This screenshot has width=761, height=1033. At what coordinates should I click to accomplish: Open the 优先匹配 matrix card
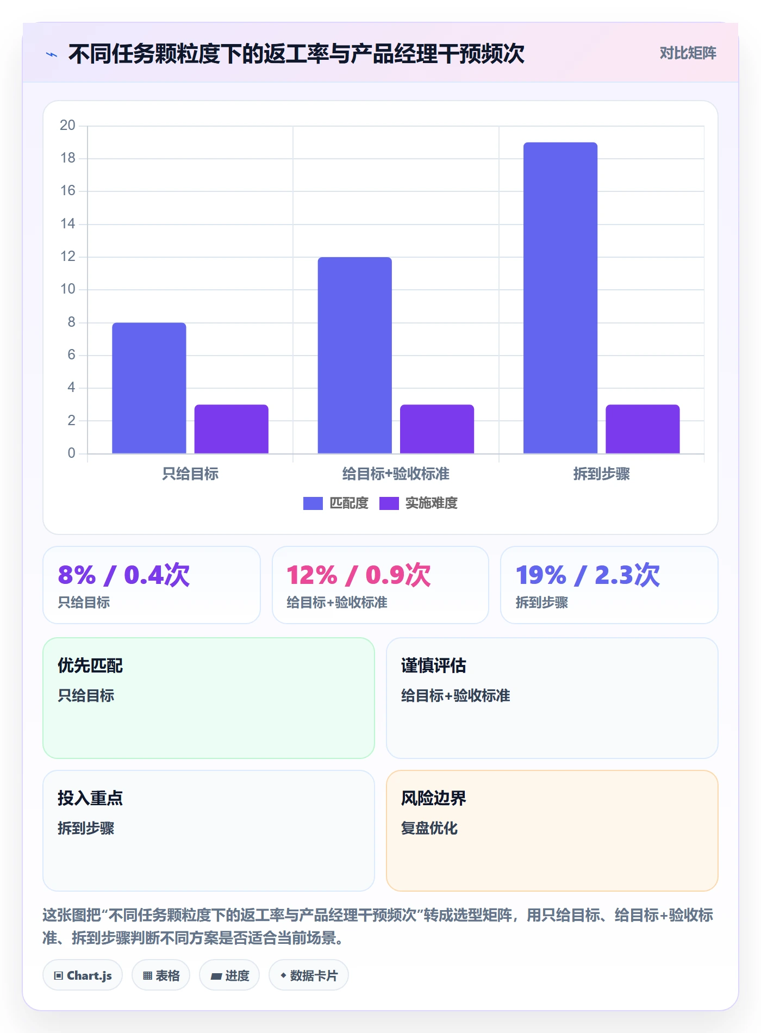click(x=209, y=698)
